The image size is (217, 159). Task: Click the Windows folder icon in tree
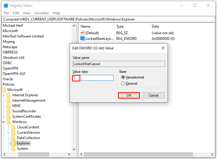click(8, 122)
